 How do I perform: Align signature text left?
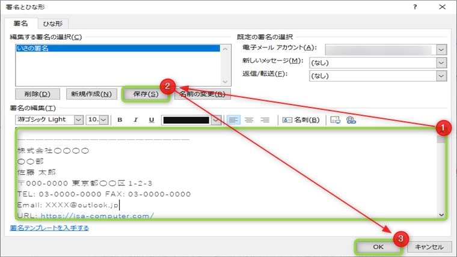pyautogui.click(x=233, y=120)
